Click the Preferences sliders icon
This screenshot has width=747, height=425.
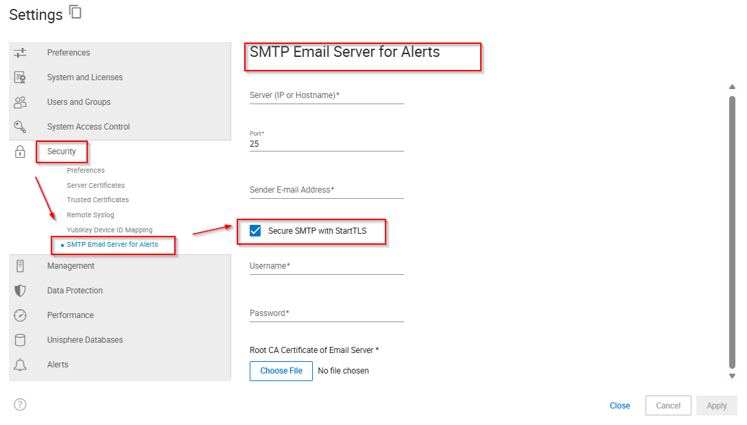pyautogui.click(x=21, y=52)
